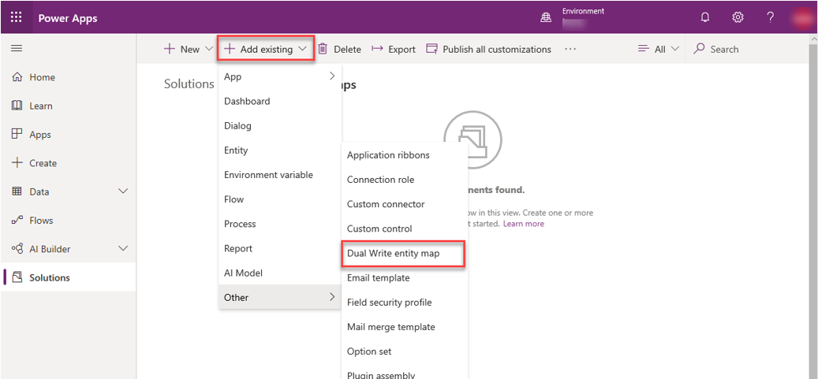The height and width of the screenshot is (379, 818).
Task: Click the Search input field
Action: [x=723, y=49]
